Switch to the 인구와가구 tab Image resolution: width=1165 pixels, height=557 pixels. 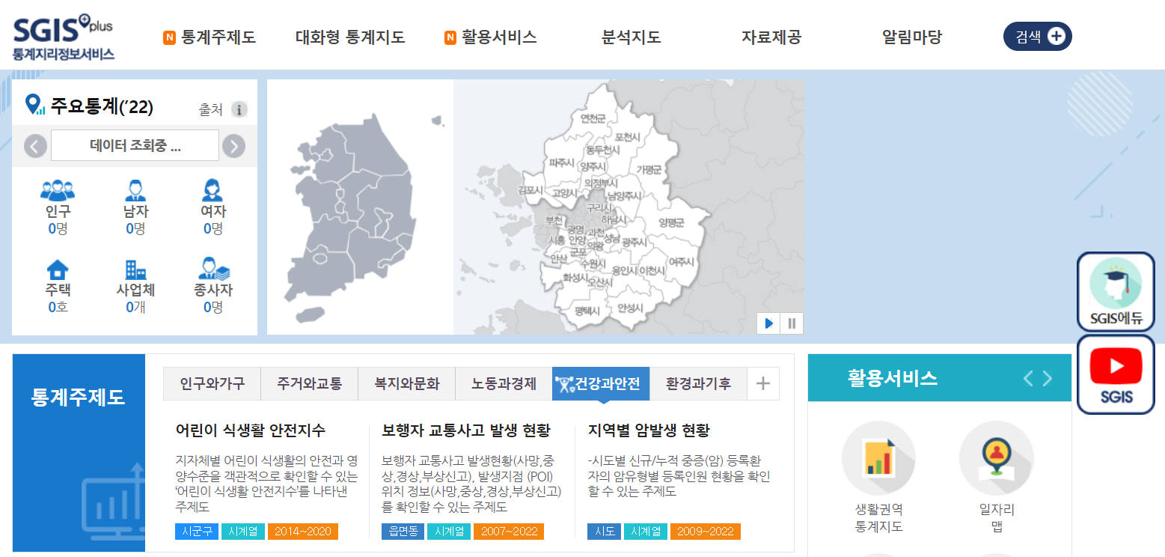tap(212, 383)
